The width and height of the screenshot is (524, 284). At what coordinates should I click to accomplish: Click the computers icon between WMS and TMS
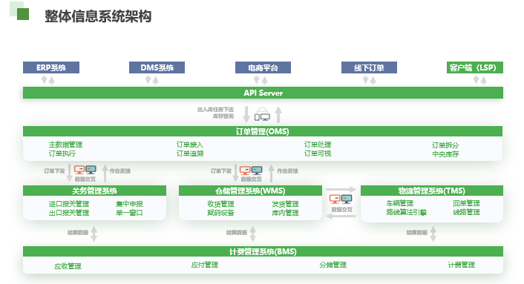[x=341, y=199]
